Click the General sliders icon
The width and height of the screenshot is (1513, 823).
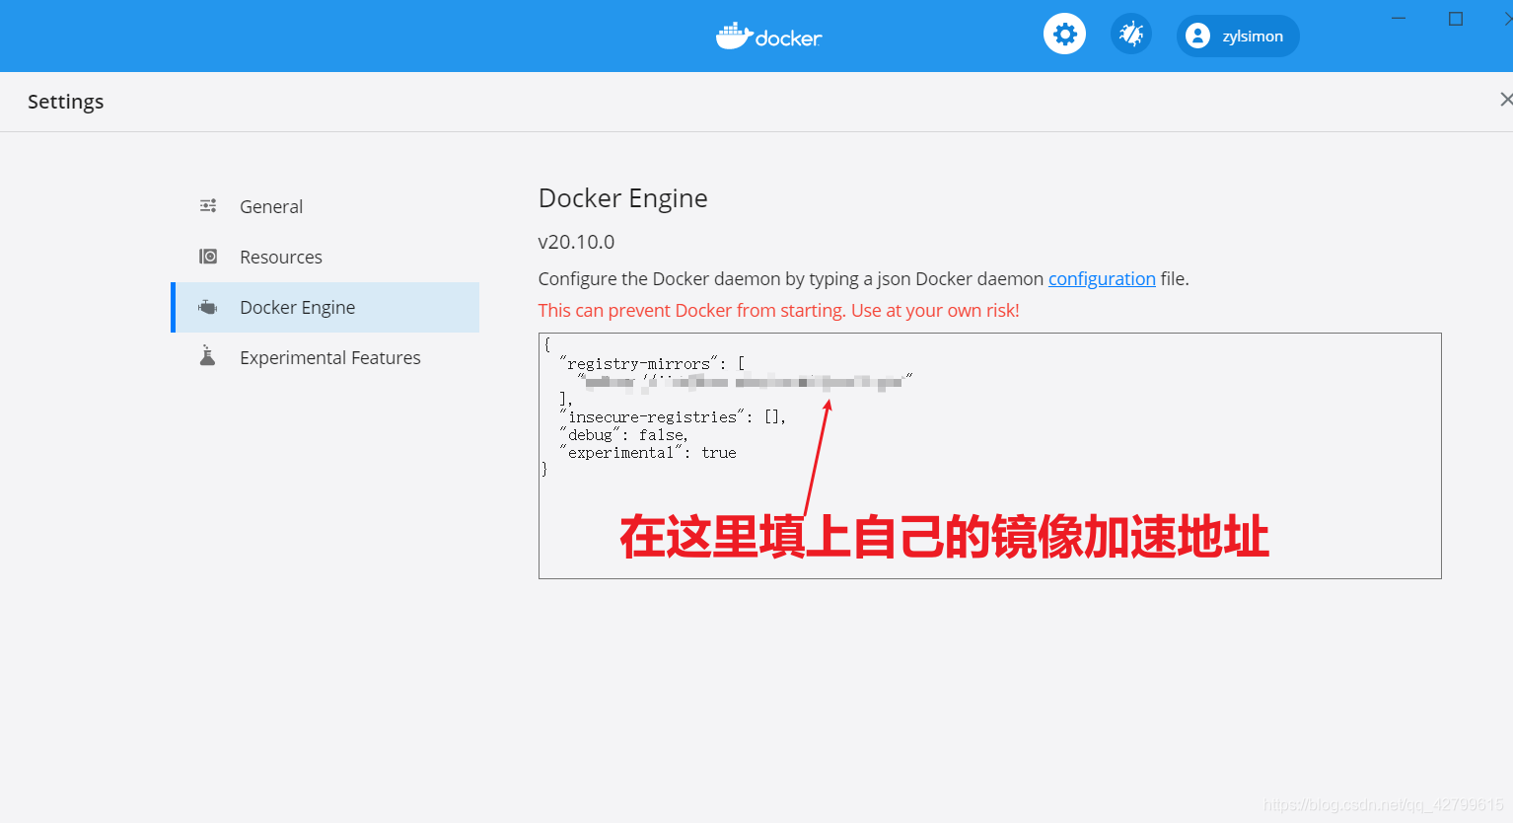(208, 205)
